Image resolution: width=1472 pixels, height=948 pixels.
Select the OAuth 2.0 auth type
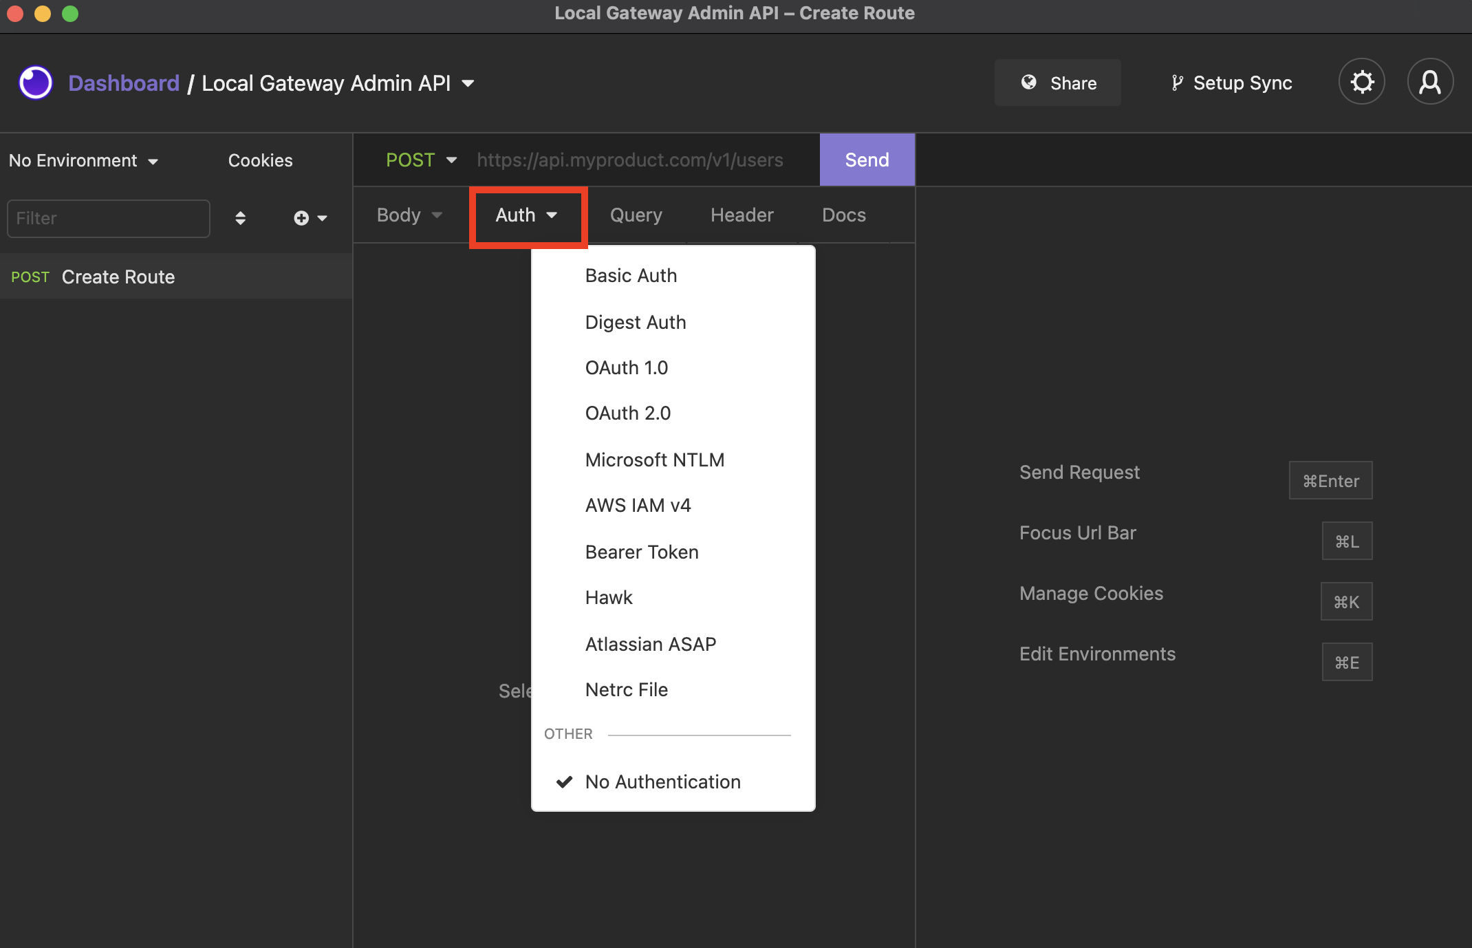point(627,412)
